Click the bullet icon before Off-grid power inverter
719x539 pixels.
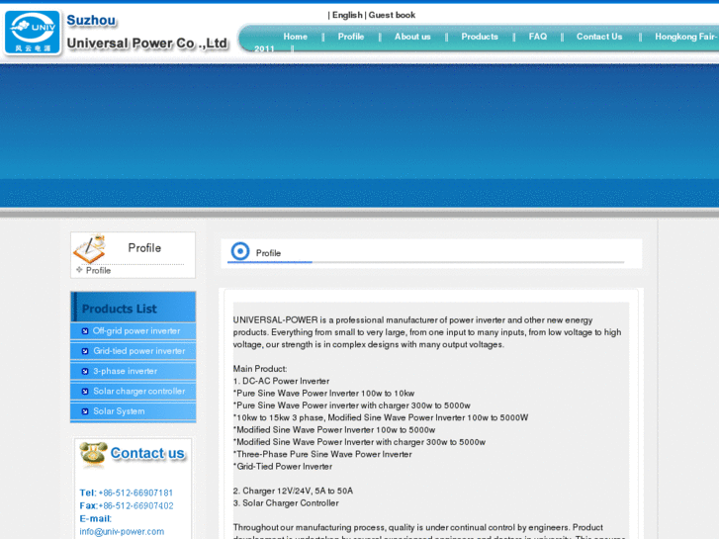85,331
